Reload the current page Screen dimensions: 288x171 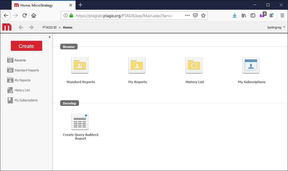25,15
